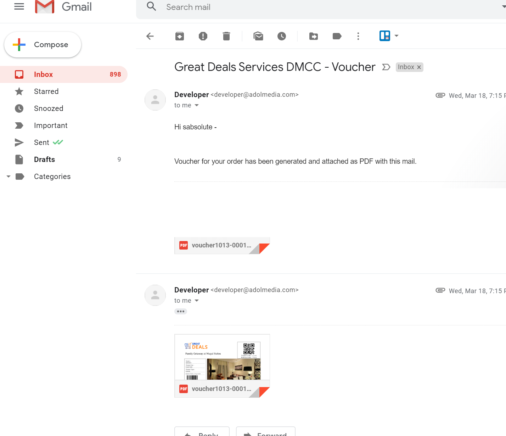Click the Inbox label chip

[406, 67]
